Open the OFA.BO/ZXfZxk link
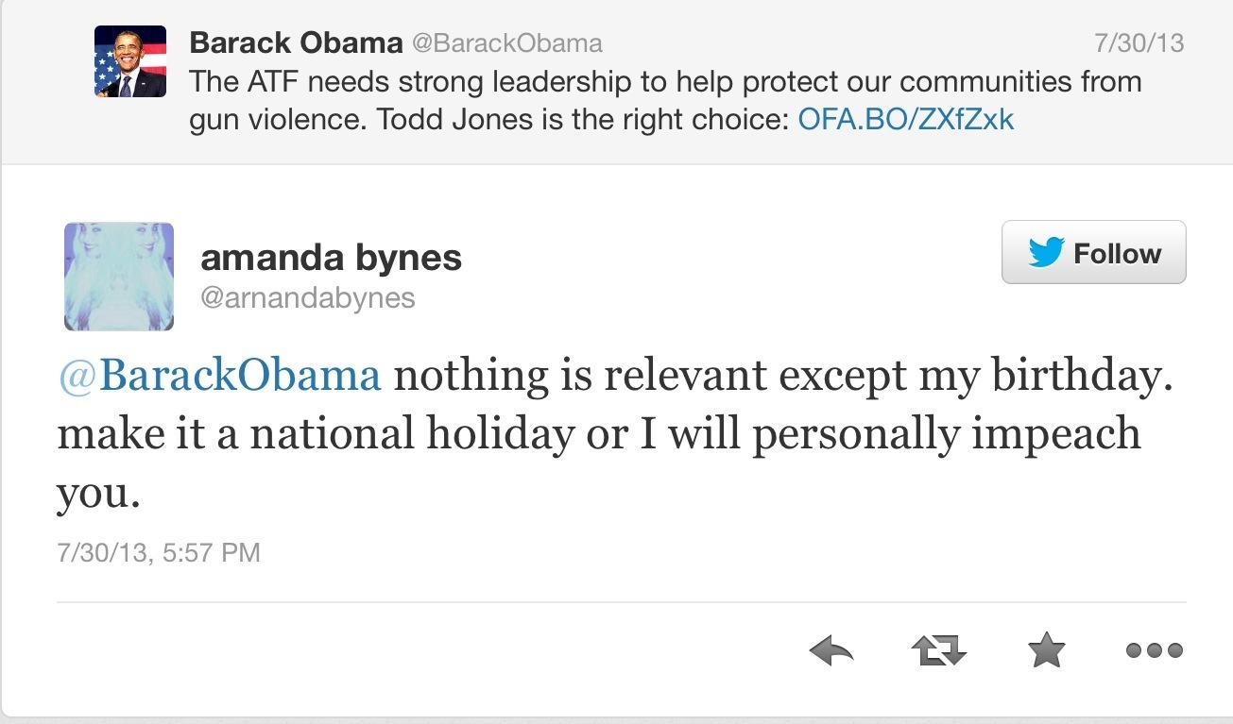 pos(905,121)
